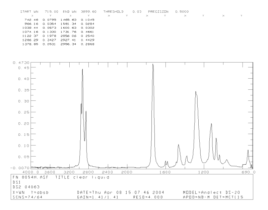This screenshot has height=210, width=268.
Task: Click the X=WN Y=absb footer entry
Action: tap(30, 193)
